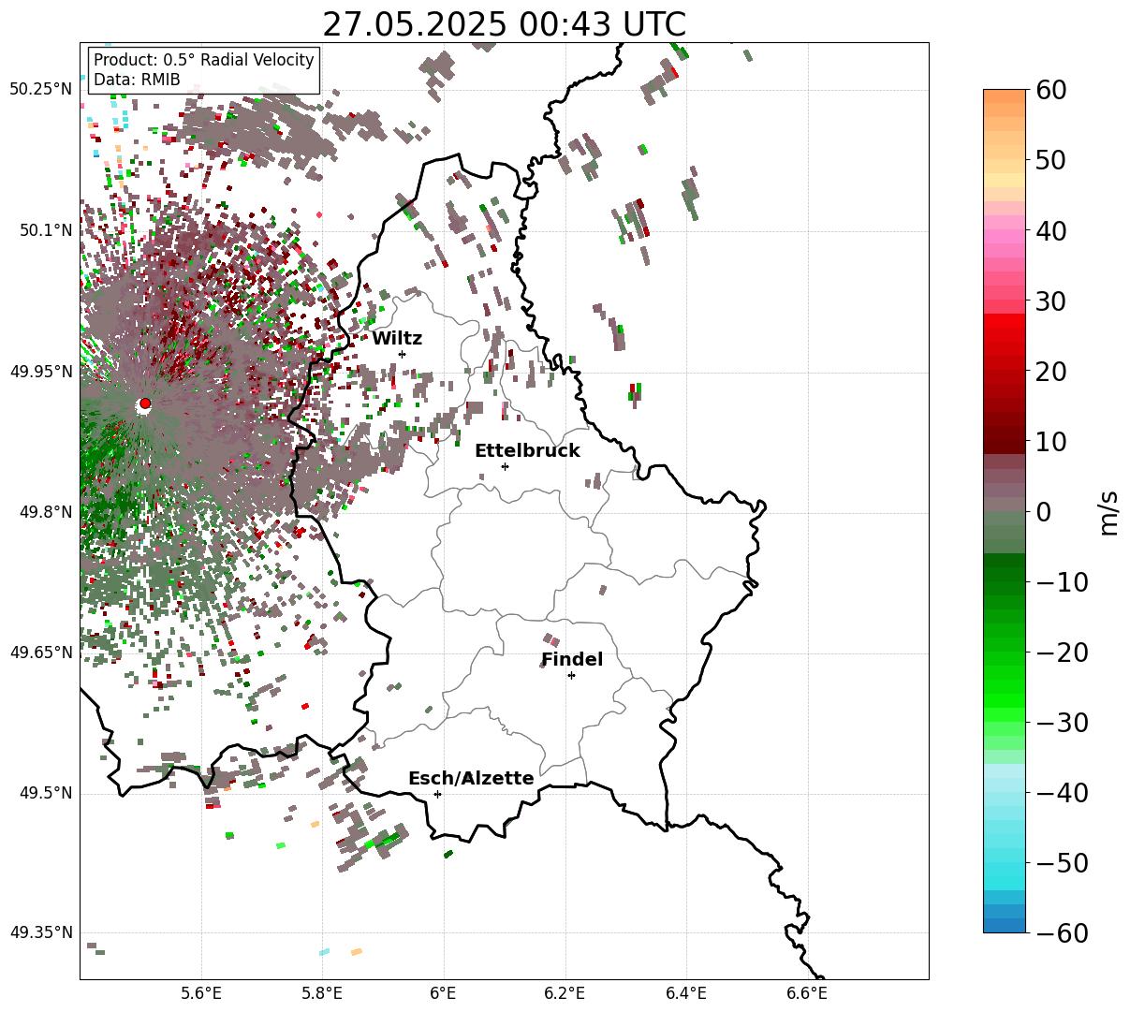Click the colorbar tick label 30
The image size is (1130, 1012).
1050,301
